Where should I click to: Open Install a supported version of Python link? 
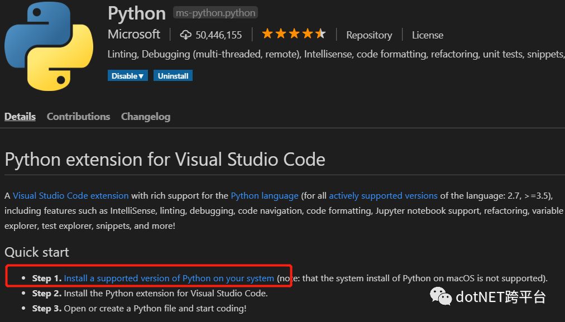tap(169, 278)
